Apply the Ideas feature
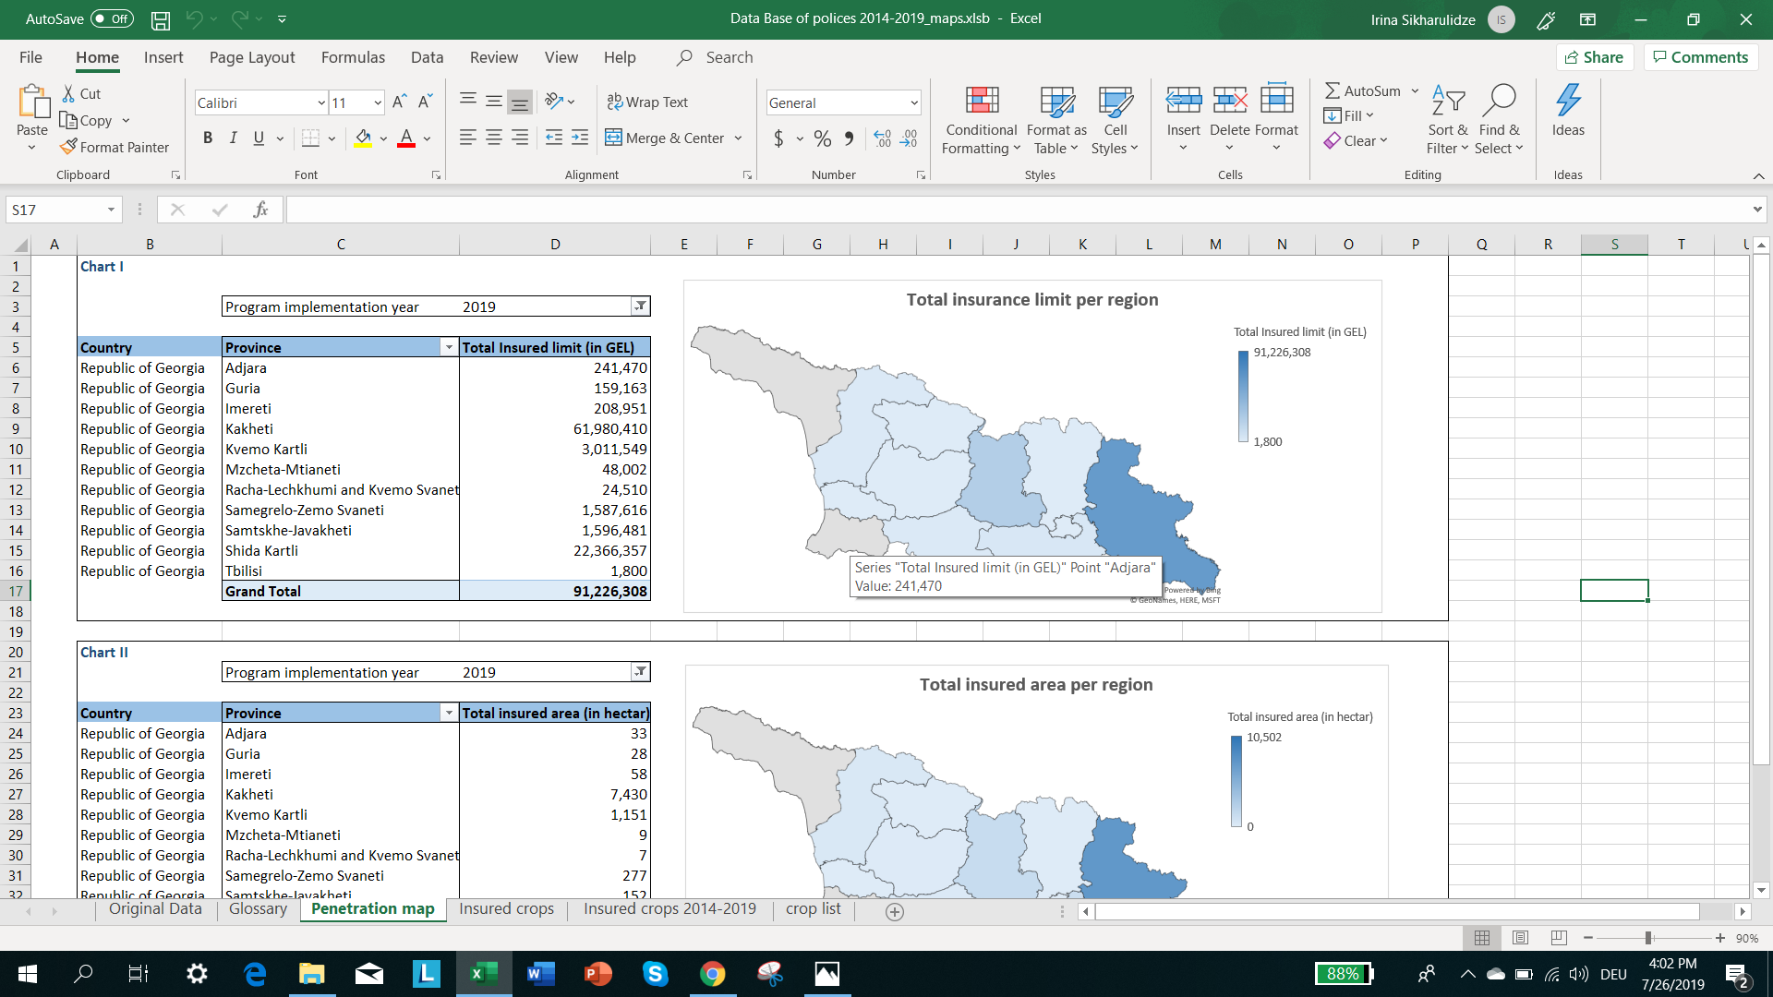Screen dimensions: 1773x997 point(1567,114)
